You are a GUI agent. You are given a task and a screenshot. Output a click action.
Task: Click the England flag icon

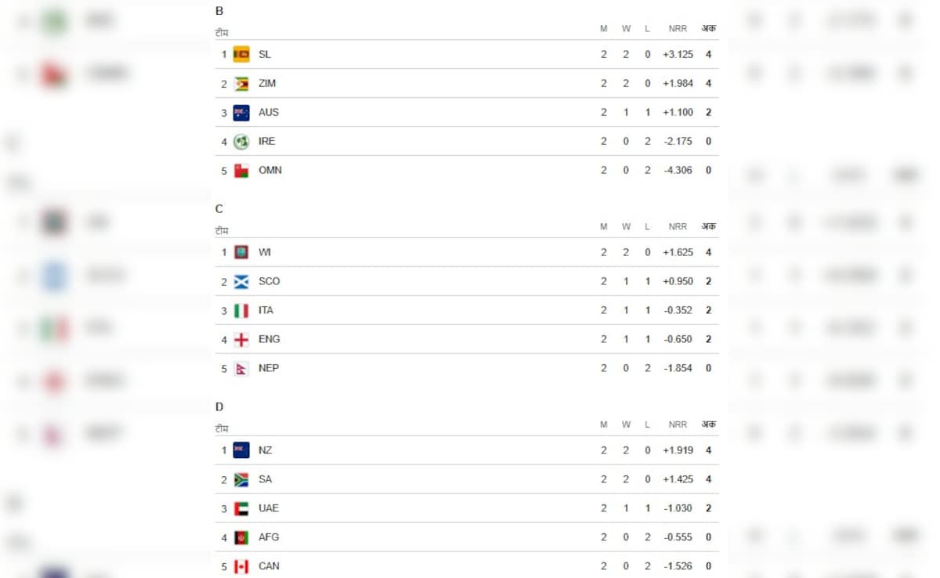pyautogui.click(x=241, y=339)
